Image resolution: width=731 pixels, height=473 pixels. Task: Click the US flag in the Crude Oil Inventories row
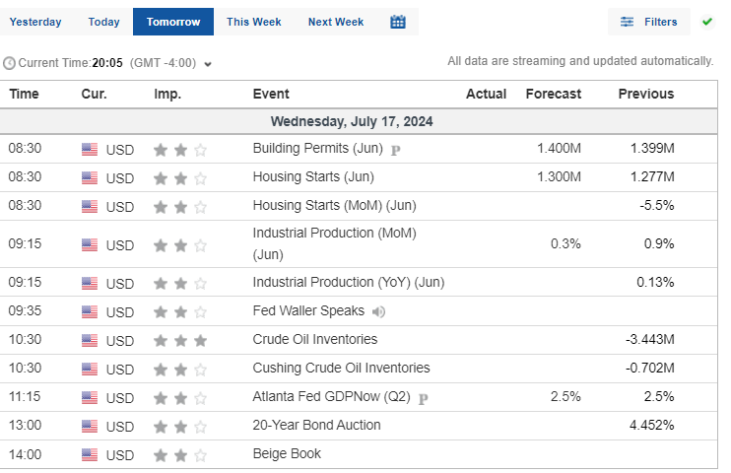[x=90, y=341]
